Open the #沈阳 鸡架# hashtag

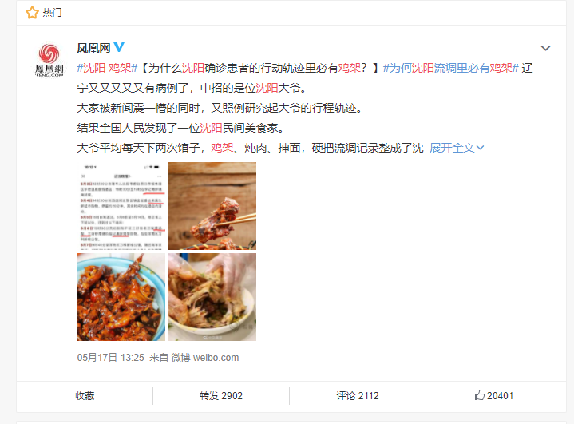point(107,68)
